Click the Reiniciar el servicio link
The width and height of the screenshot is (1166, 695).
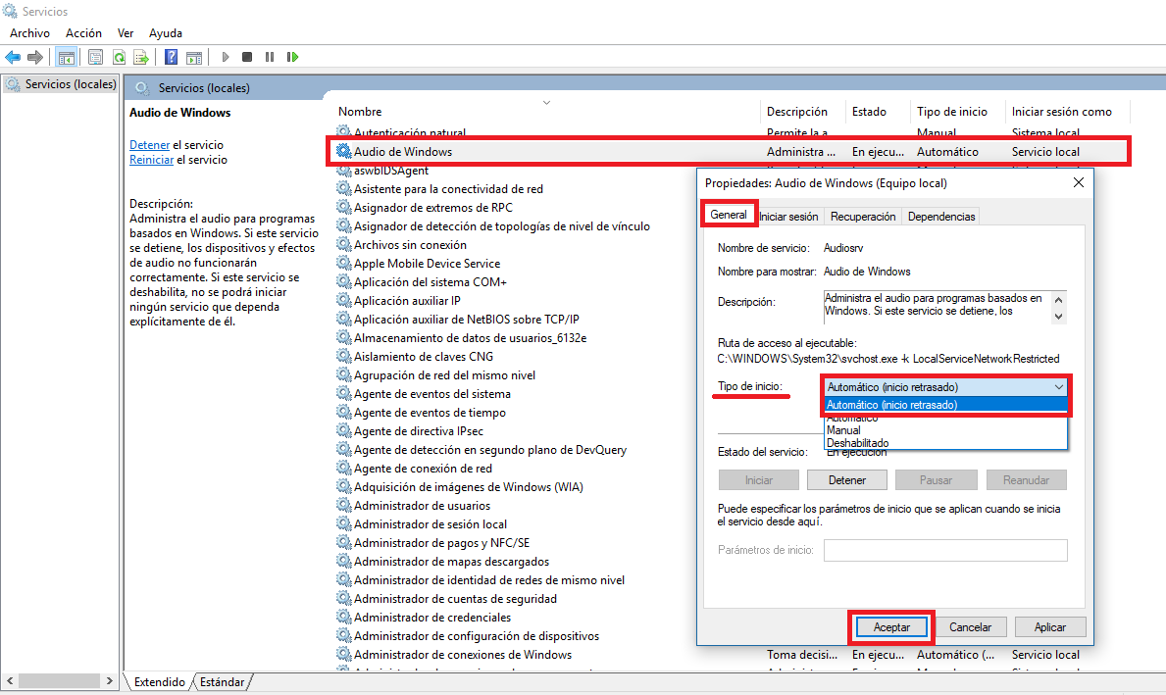tap(151, 160)
